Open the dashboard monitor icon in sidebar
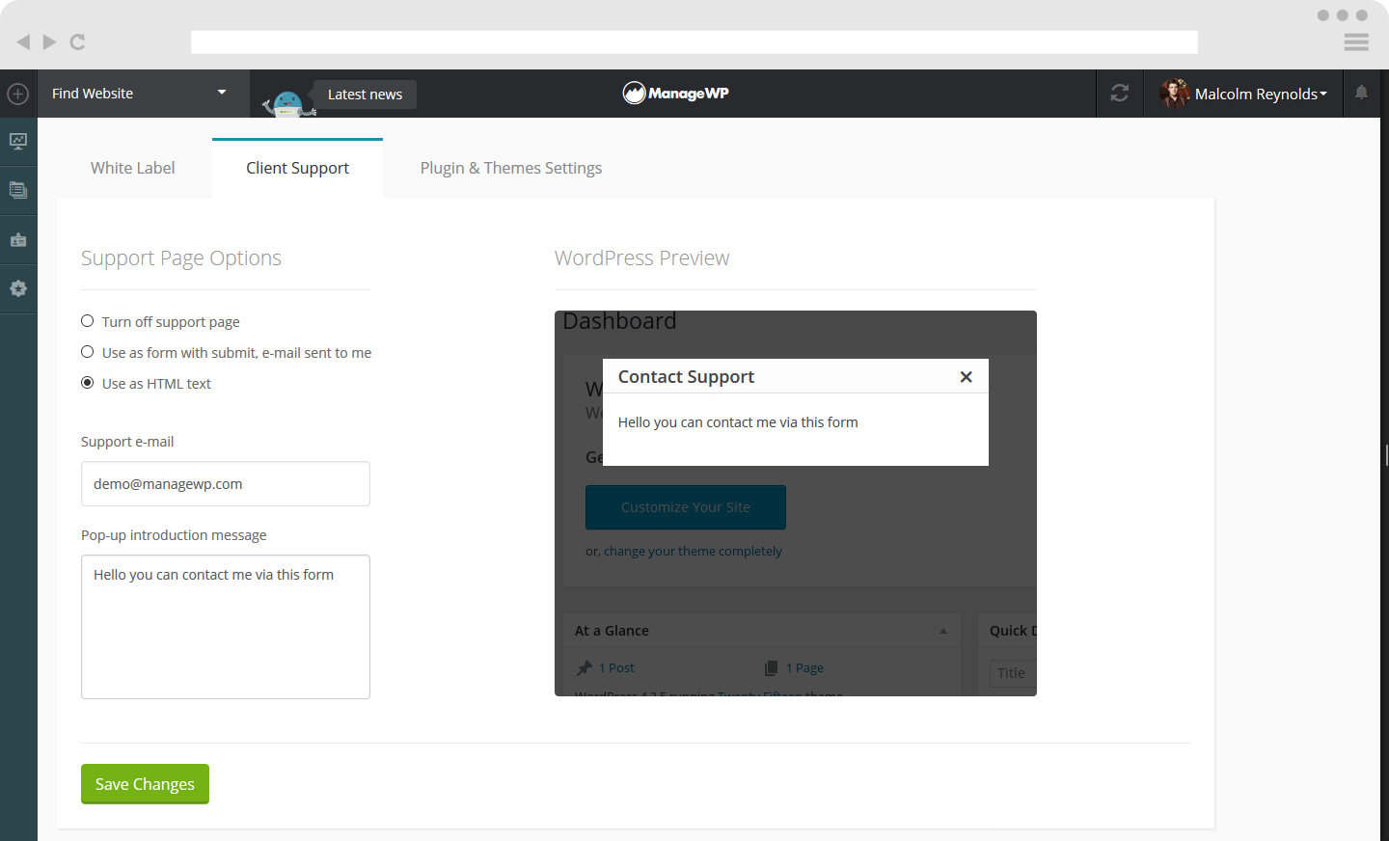Image resolution: width=1389 pixels, height=841 pixels. pyautogui.click(x=18, y=142)
